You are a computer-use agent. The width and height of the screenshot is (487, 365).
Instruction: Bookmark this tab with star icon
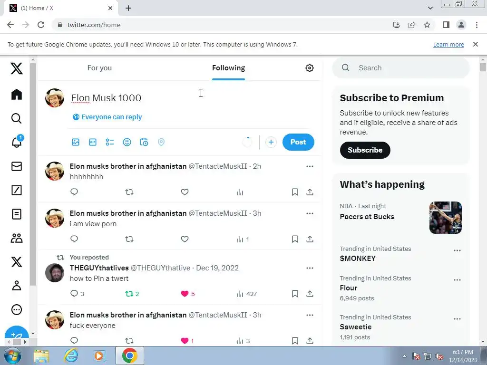pos(427,25)
